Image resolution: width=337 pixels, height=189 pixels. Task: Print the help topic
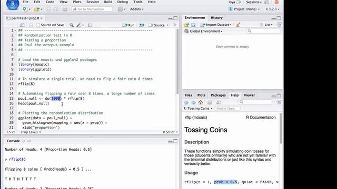[210, 102]
